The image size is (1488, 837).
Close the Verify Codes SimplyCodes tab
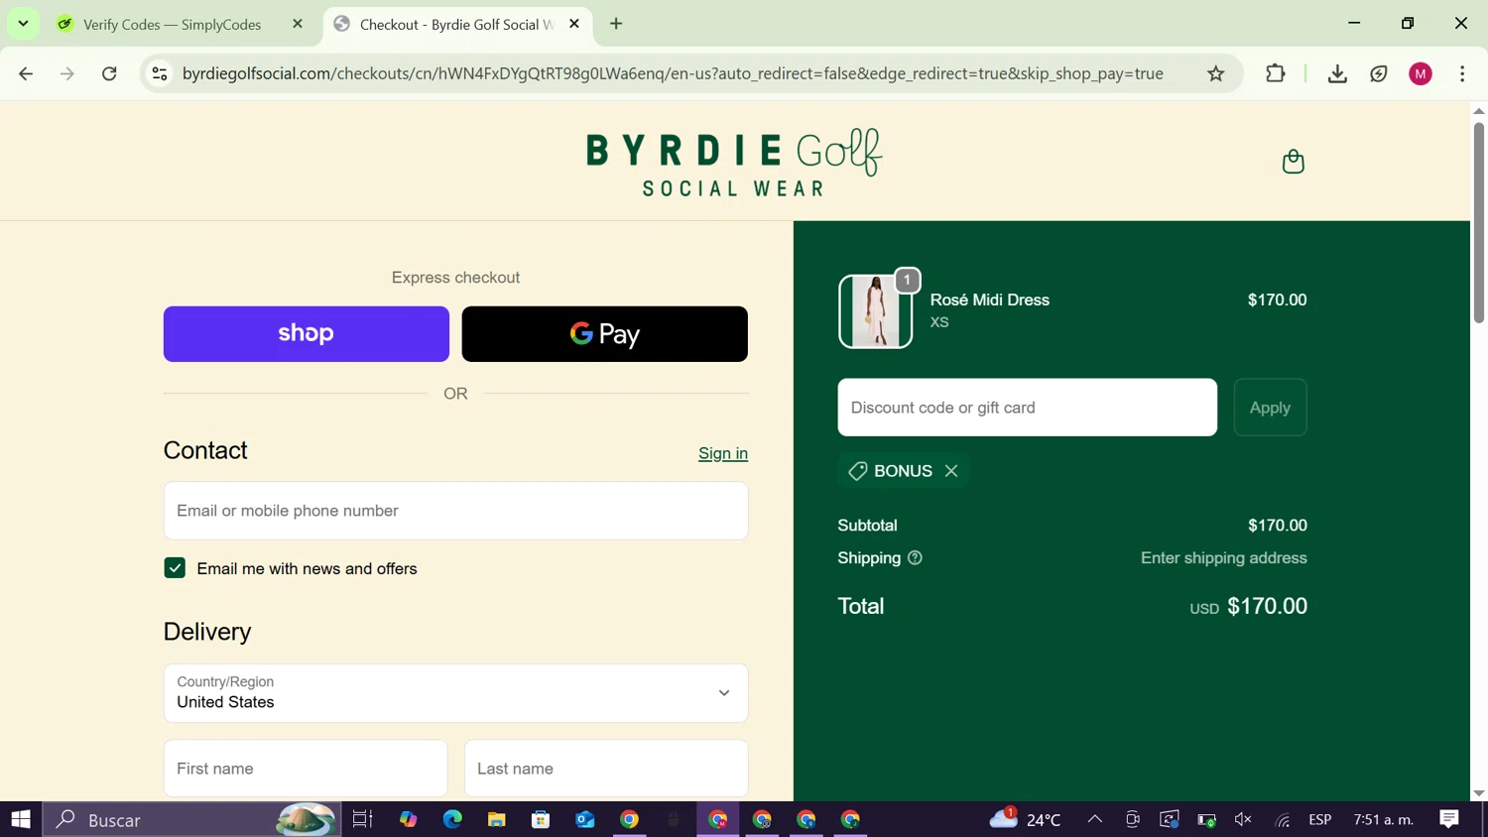[298, 24]
